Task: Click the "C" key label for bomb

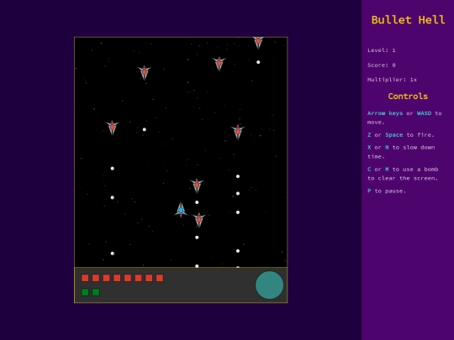Action: (369, 169)
